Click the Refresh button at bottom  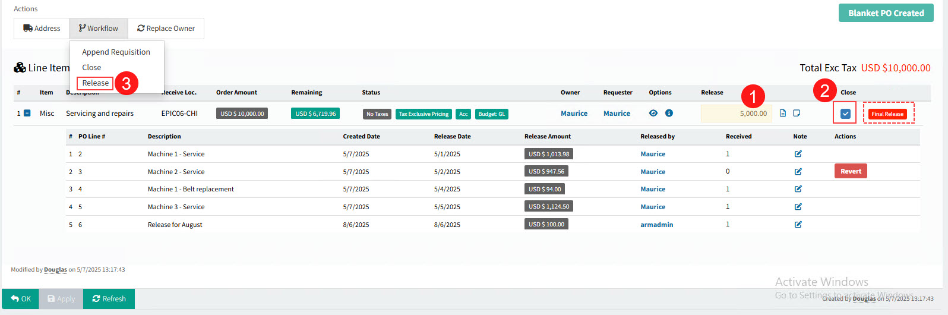109,299
